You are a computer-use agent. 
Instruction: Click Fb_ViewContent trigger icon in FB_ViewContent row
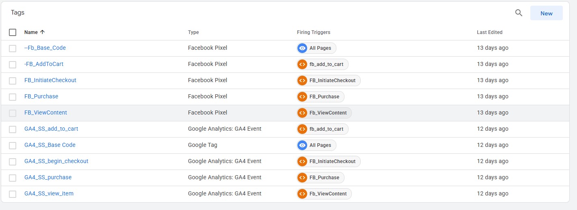pos(302,113)
